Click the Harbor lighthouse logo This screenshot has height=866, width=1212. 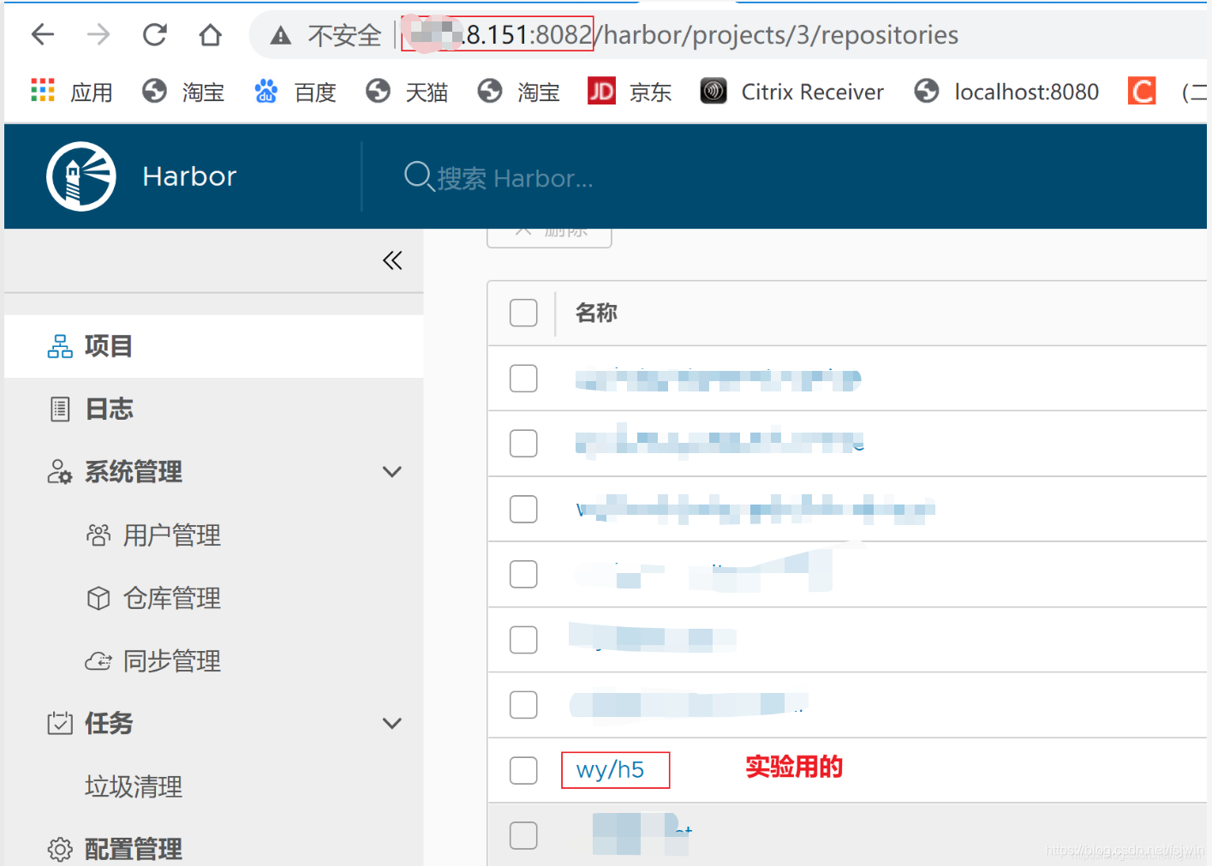pyautogui.click(x=81, y=176)
